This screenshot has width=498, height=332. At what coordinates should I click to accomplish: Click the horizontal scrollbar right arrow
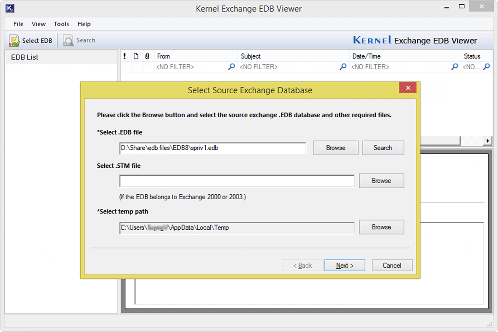[488, 141]
